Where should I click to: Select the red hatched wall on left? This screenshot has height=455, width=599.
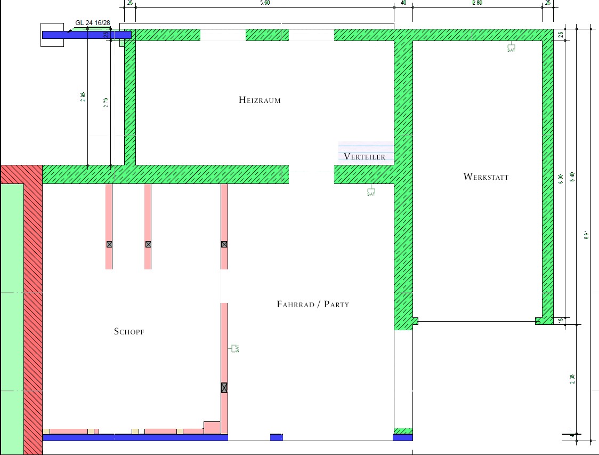(33, 309)
